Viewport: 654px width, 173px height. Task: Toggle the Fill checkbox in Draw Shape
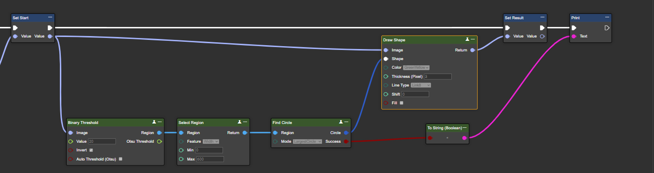(402, 102)
